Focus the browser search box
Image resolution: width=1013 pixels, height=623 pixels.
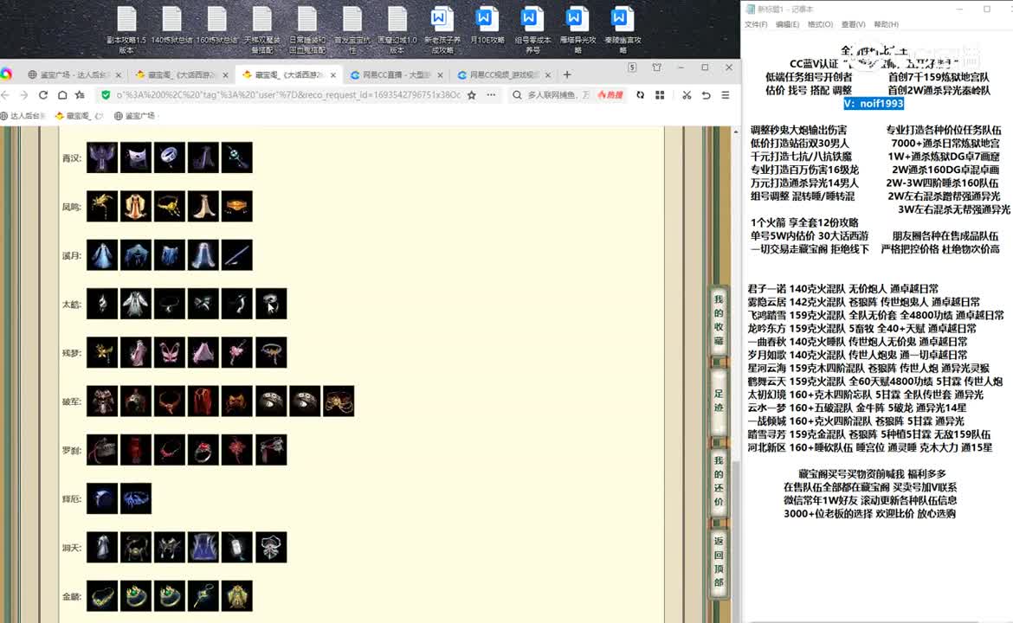pyautogui.click(x=558, y=95)
